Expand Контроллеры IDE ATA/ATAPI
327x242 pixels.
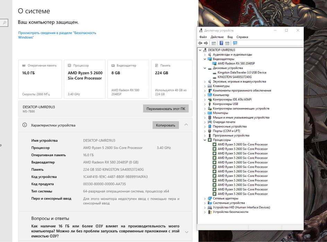[x=205, y=100]
